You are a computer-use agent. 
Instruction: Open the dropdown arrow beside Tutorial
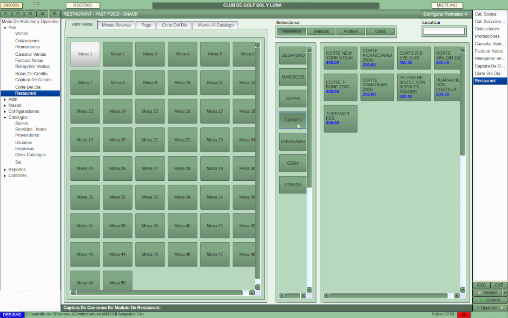[x=505, y=293]
